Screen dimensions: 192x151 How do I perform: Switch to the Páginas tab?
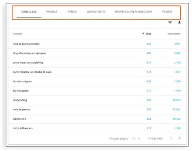pos(51,12)
